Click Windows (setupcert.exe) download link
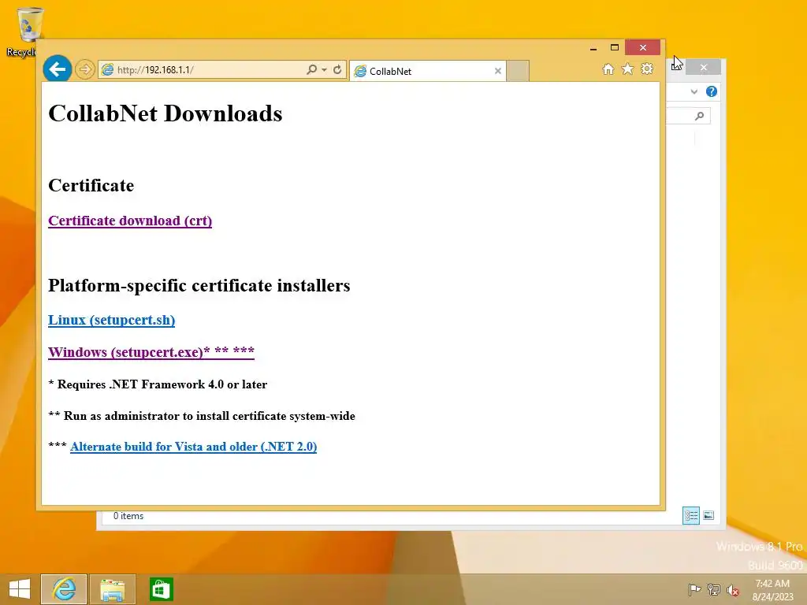The width and height of the screenshot is (807, 605). tap(151, 352)
